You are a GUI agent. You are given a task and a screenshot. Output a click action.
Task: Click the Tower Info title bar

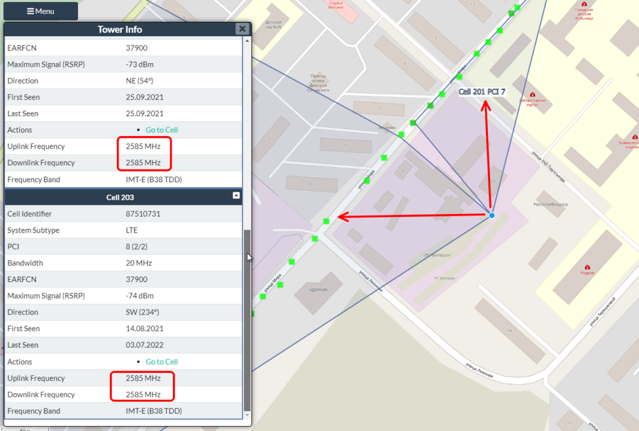click(x=120, y=29)
